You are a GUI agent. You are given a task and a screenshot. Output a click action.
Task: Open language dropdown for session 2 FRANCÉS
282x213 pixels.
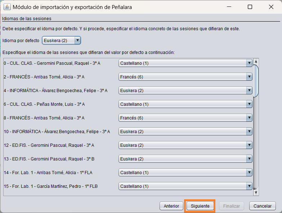tap(185, 77)
